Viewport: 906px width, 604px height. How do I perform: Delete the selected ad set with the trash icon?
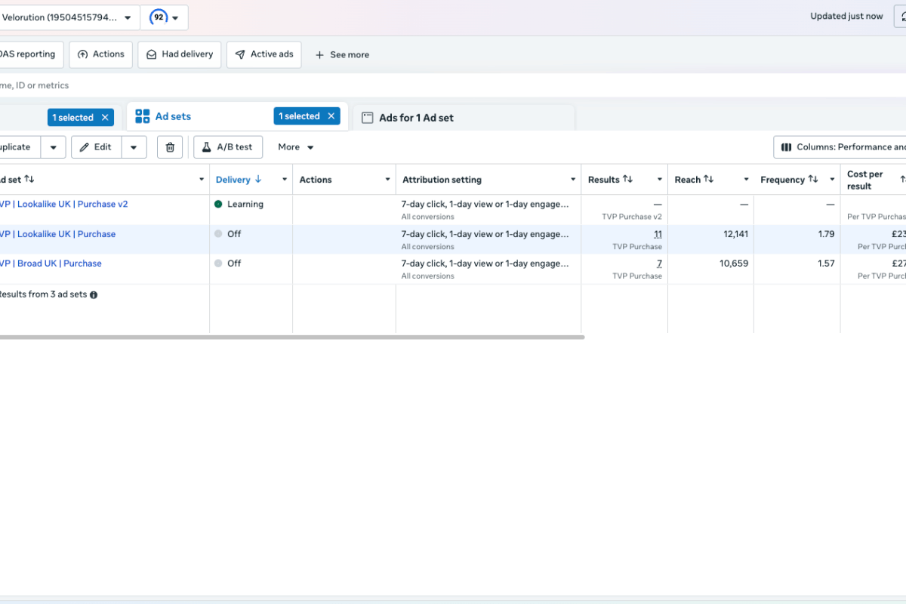click(x=170, y=147)
